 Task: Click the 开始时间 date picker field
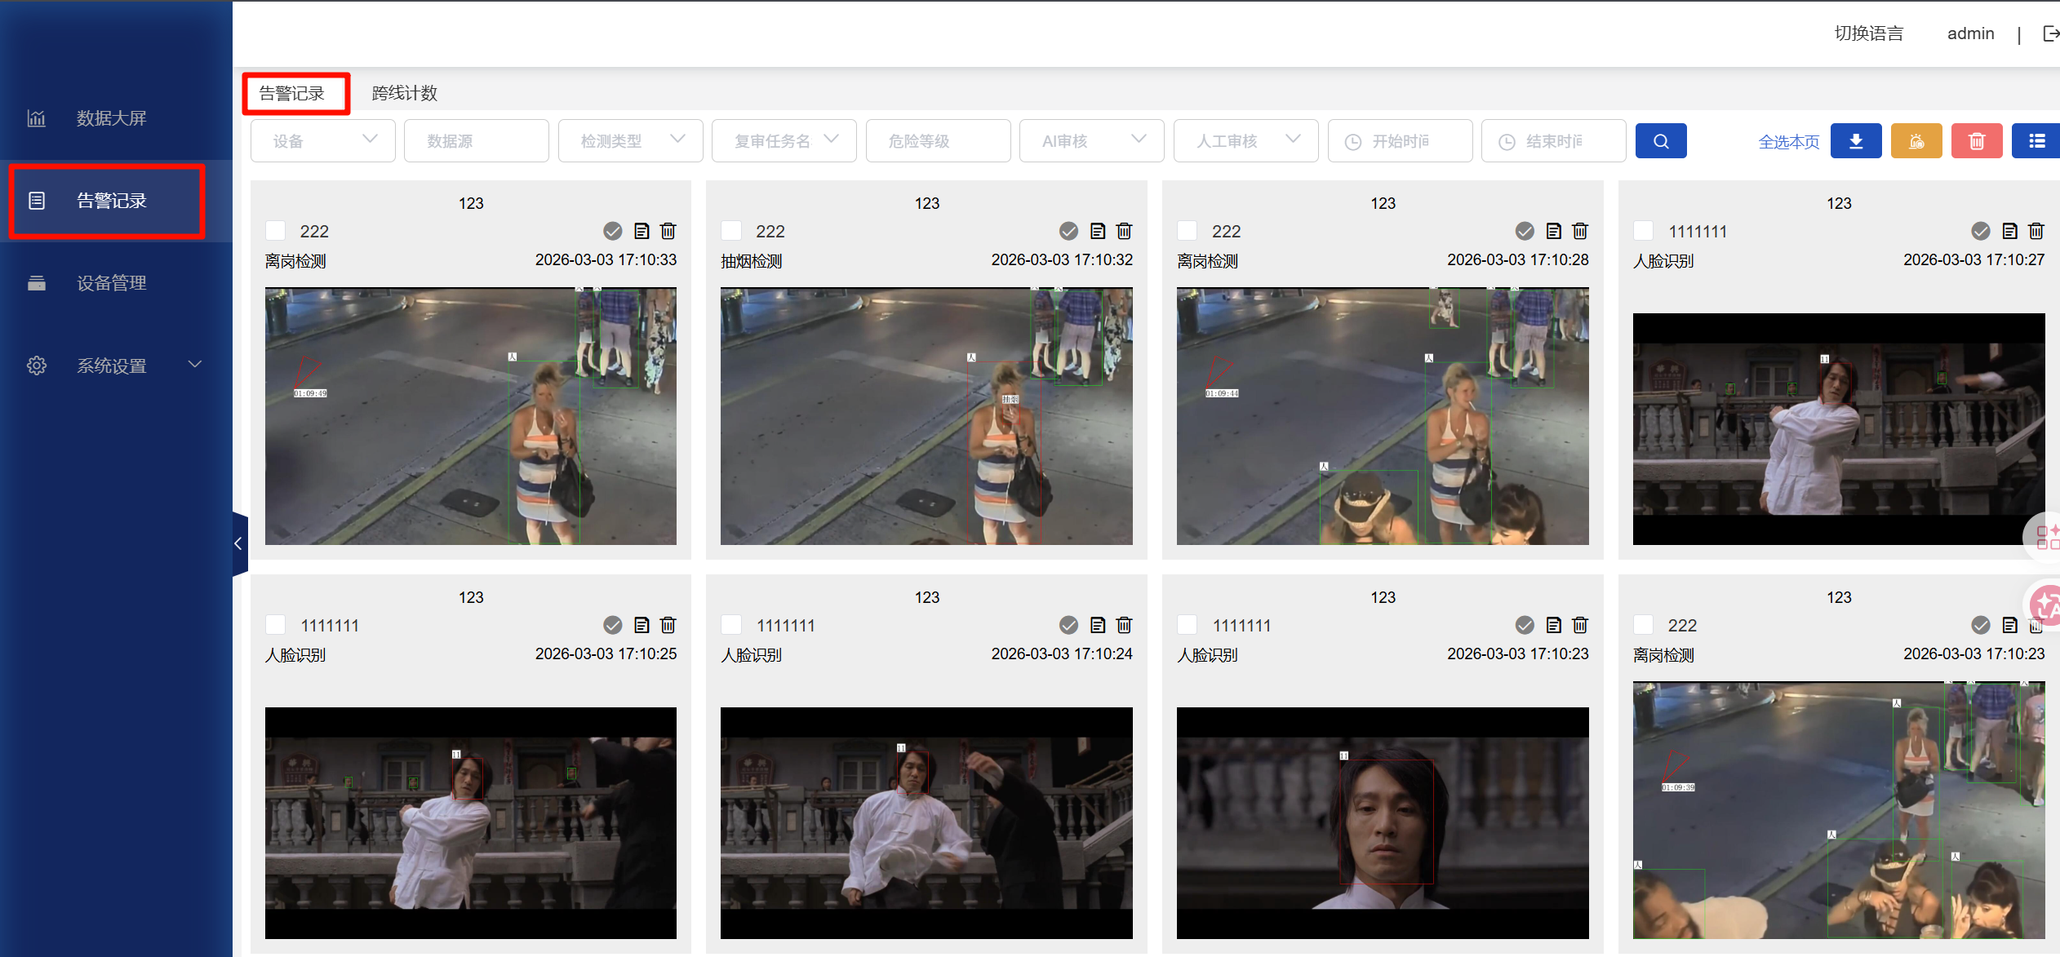tap(1401, 141)
